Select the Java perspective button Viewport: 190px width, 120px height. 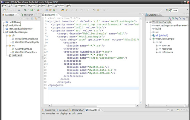173,10
